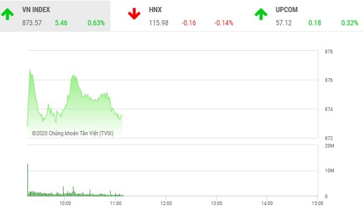Click the UPCOM value 57.12
Viewport: 363px width, 213px height.
(x=284, y=23)
